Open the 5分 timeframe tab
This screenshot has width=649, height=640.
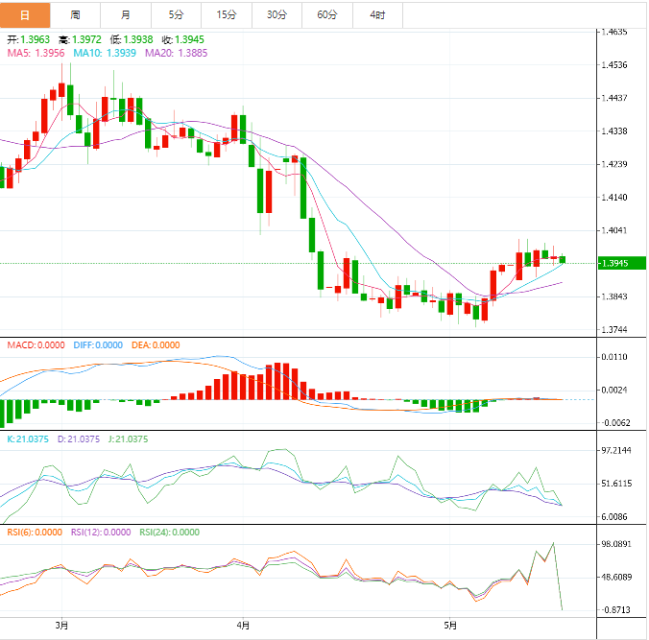(x=176, y=15)
